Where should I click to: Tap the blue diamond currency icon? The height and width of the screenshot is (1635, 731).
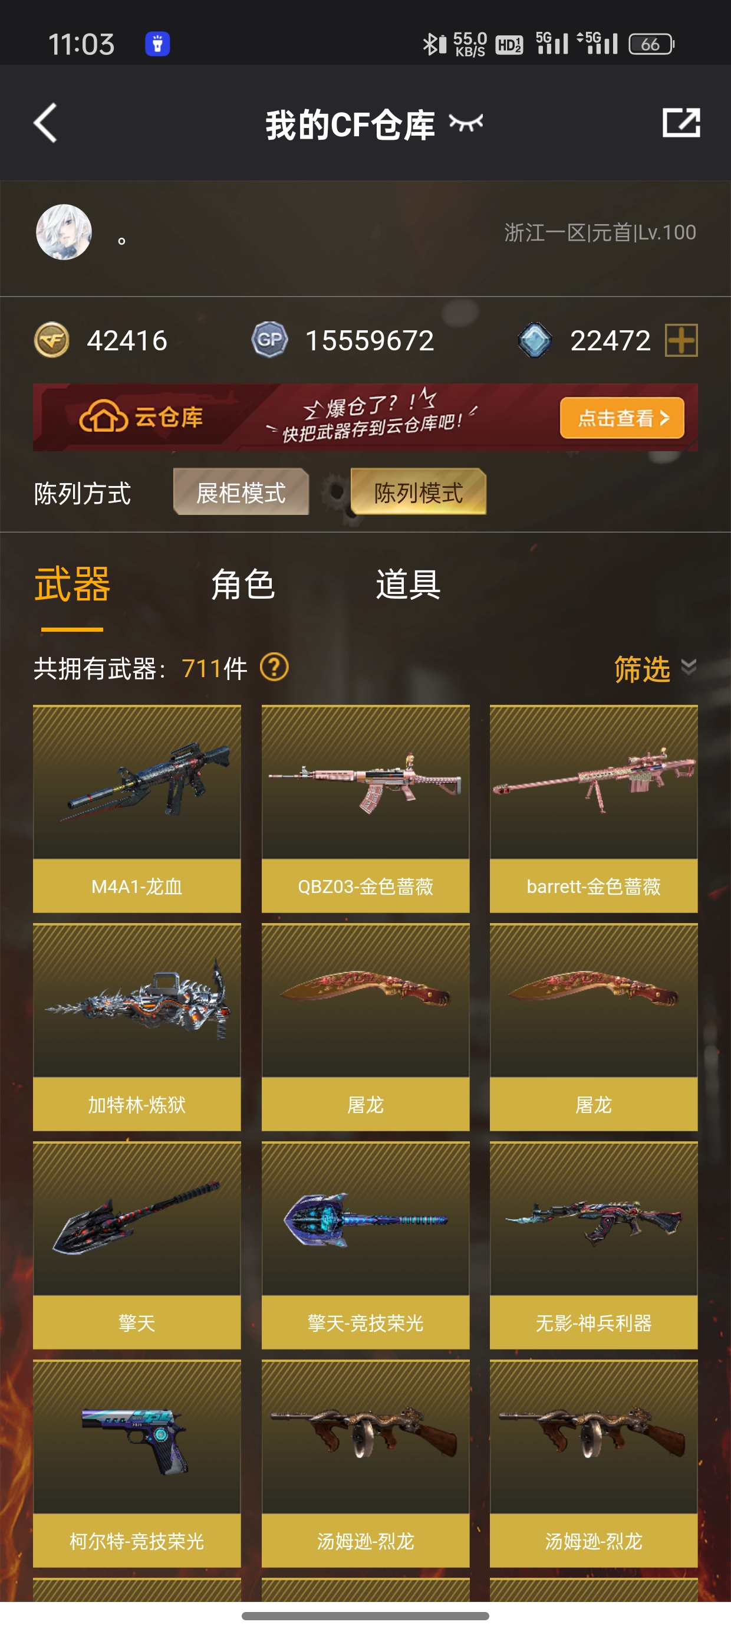pos(534,340)
